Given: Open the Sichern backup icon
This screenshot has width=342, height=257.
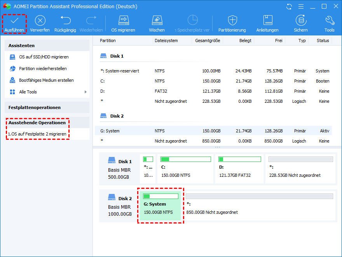Looking at the screenshot, I should coord(301,20).
